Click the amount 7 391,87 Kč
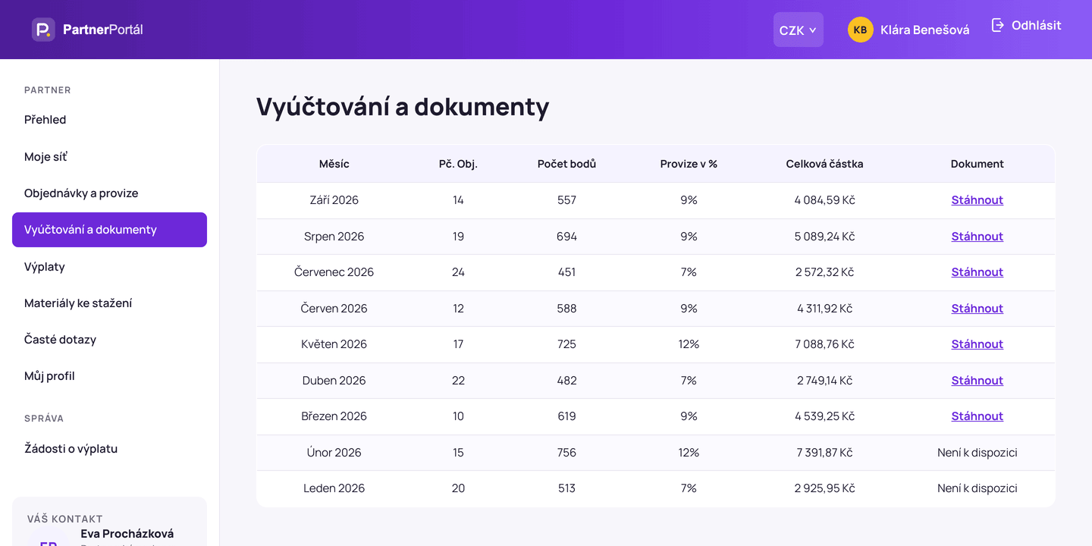Image resolution: width=1092 pixels, height=546 pixels. (x=824, y=453)
